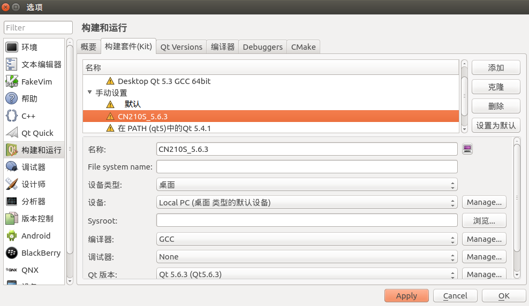Click the 删除 button

pyautogui.click(x=496, y=106)
